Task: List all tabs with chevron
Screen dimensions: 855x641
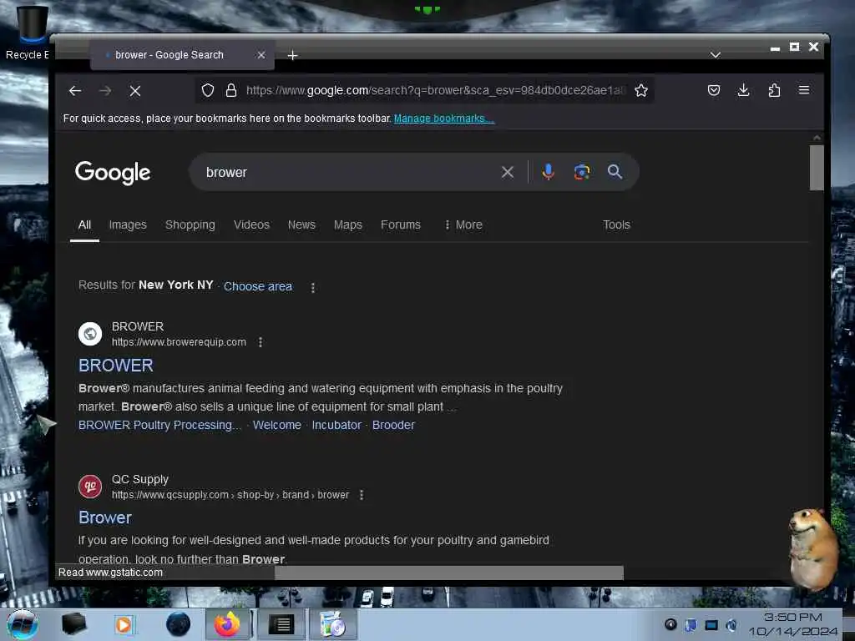Action: tap(716, 55)
